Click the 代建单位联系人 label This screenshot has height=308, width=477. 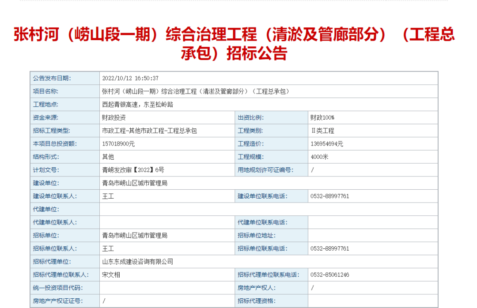click(x=55, y=222)
